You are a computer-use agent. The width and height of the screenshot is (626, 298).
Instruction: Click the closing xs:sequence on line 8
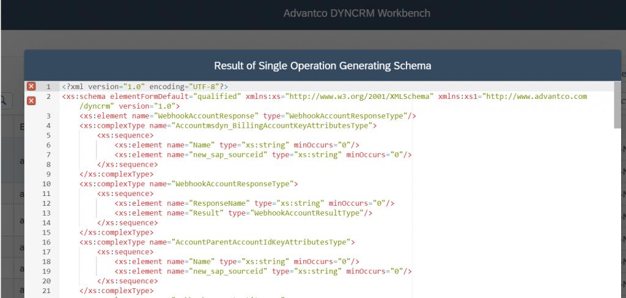click(127, 164)
